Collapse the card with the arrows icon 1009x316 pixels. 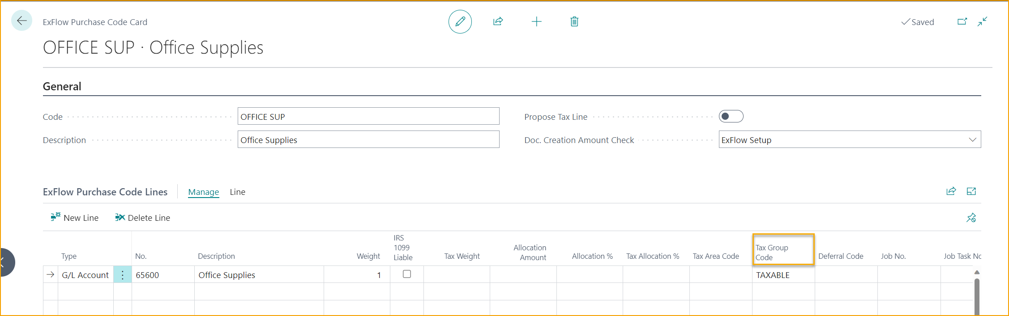pos(983,21)
